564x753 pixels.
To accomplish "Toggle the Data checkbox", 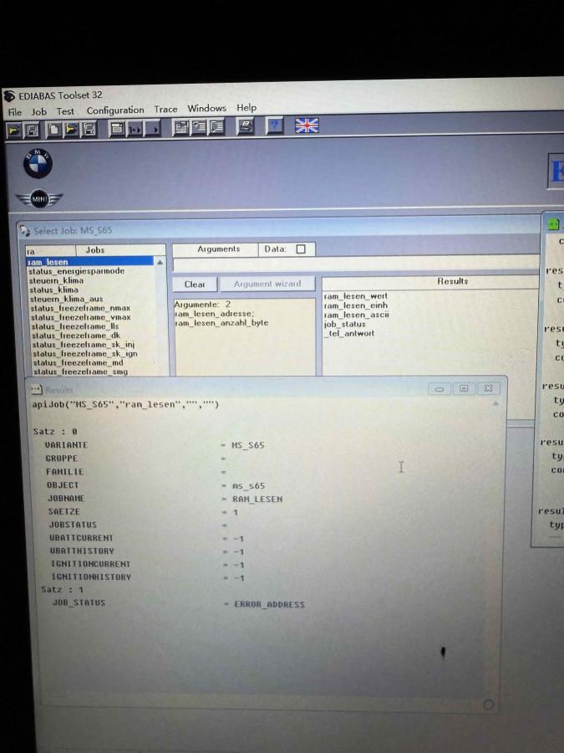I will click(x=301, y=249).
